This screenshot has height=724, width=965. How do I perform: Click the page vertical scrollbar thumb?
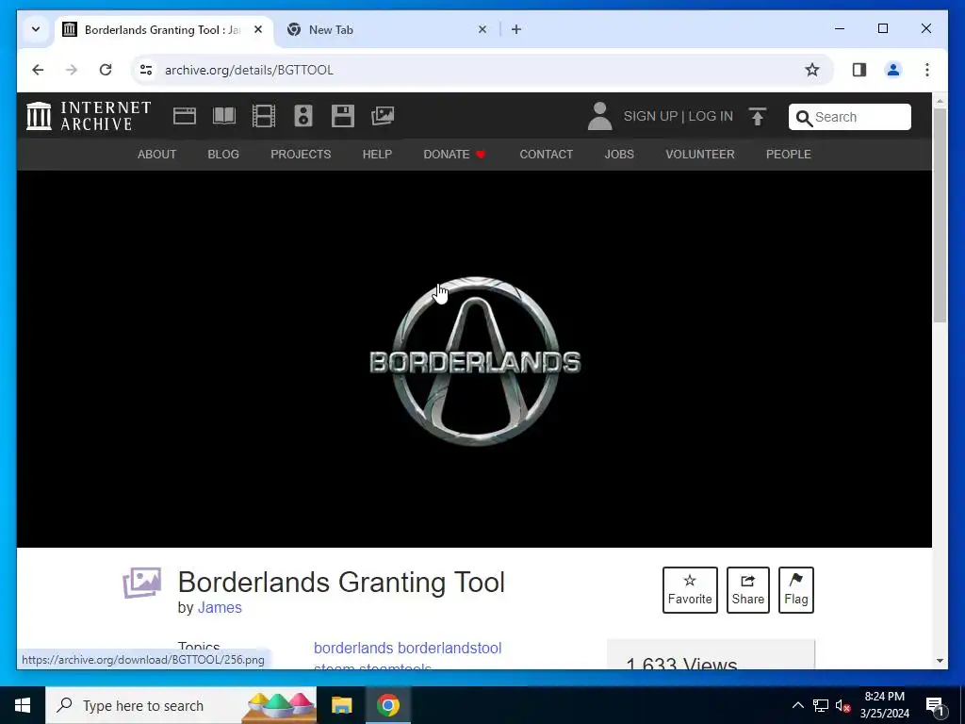click(x=940, y=215)
